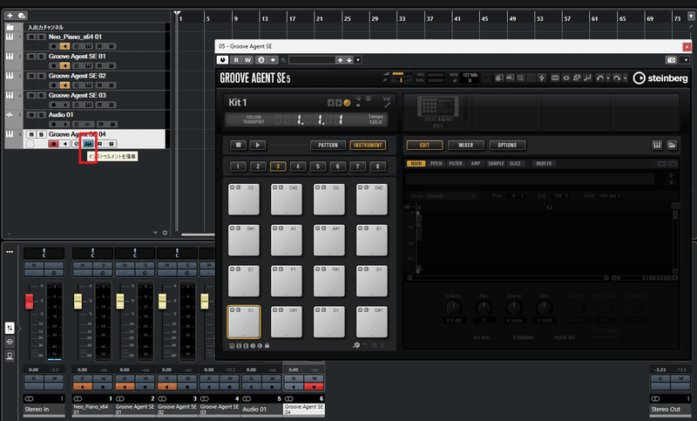
Task: Switch to the SLICE tab
Action: tap(515, 164)
